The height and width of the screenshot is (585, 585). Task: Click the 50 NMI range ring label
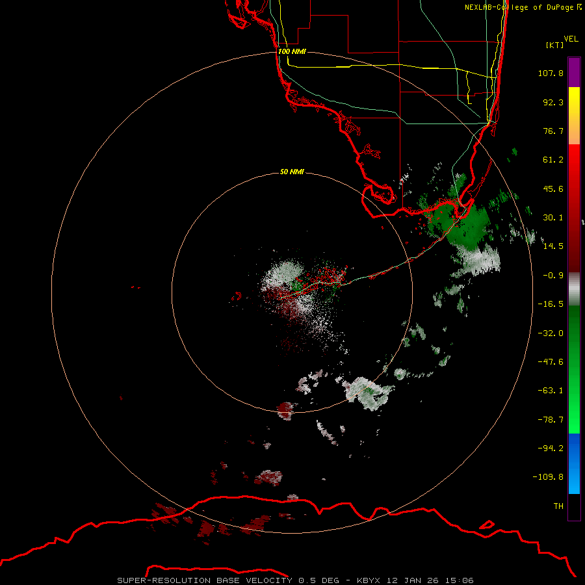click(292, 172)
